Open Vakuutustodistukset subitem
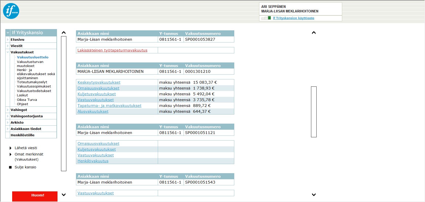425x202 pixels. pyautogui.click(x=34, y=91)
